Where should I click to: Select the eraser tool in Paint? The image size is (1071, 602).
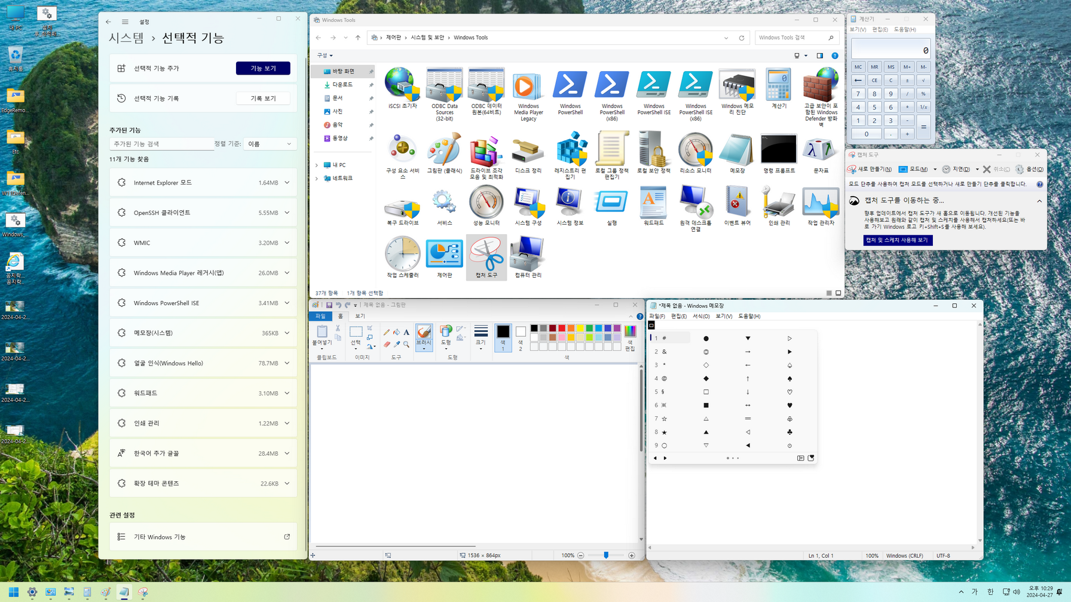(387, 344)
